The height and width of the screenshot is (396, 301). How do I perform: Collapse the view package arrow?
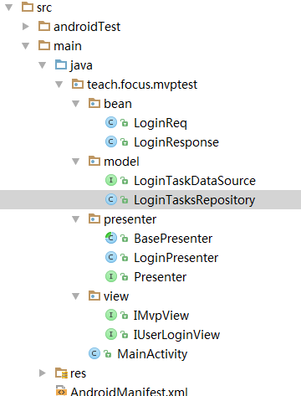[76, 296]
